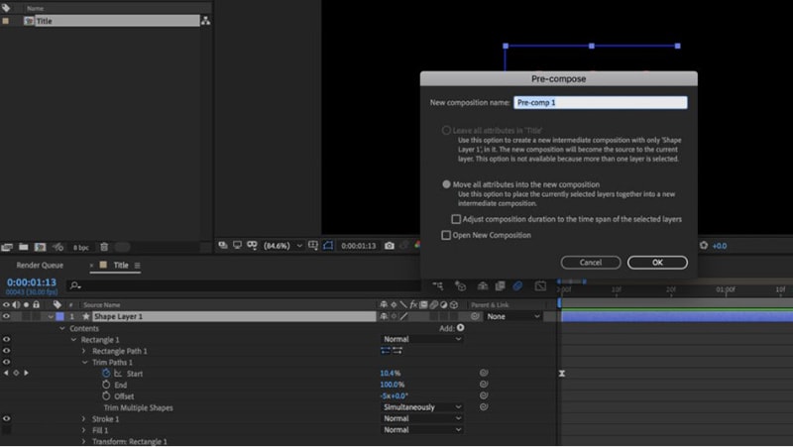
Task: Hide Shape Layer 1 with eye toggle
Action: (x=6, y=316)
